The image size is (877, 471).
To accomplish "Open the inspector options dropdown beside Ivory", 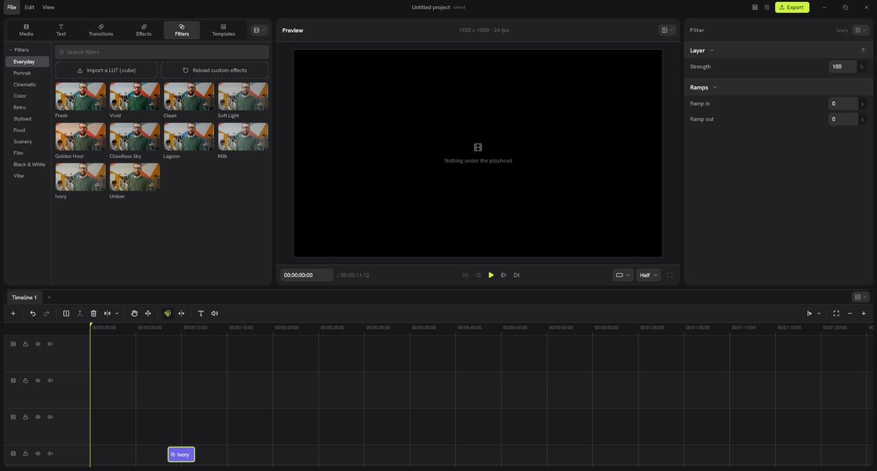I will pos(861,30).
